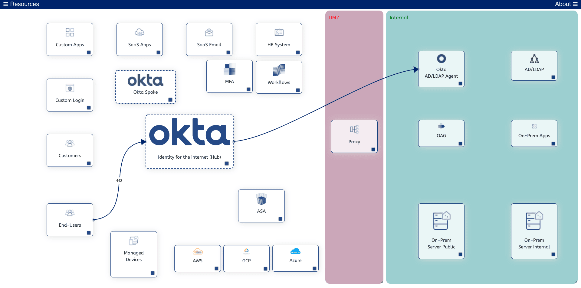This screenshot has height=288, width=581.
Task: Click the Customers people icon
Action: click(70, 143)
